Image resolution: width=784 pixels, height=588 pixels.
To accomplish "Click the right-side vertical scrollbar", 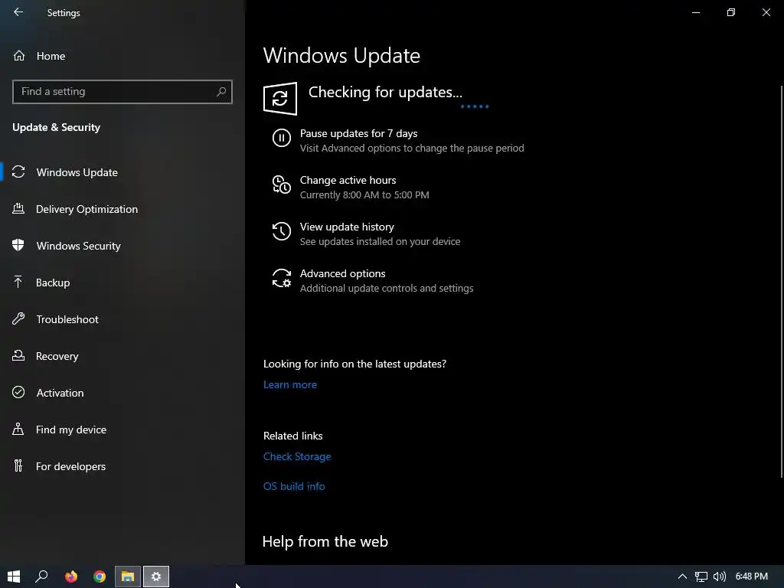I will 782,282.
